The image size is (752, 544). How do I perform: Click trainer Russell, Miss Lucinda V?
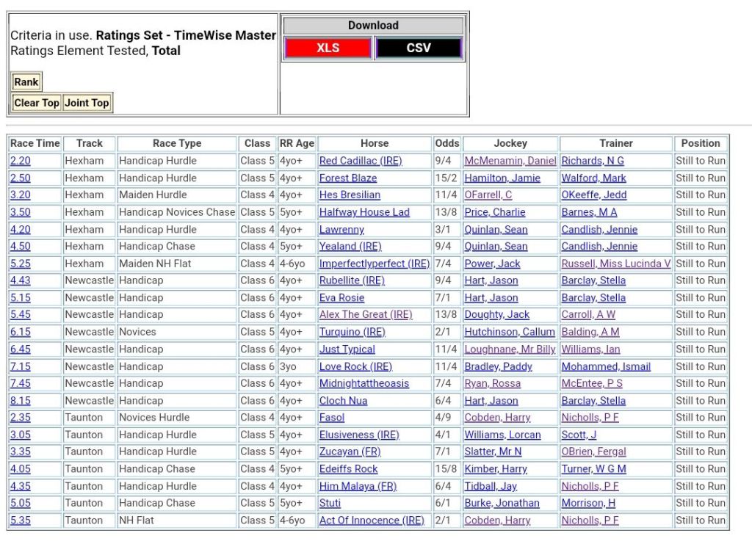click(x=615, y=264)
